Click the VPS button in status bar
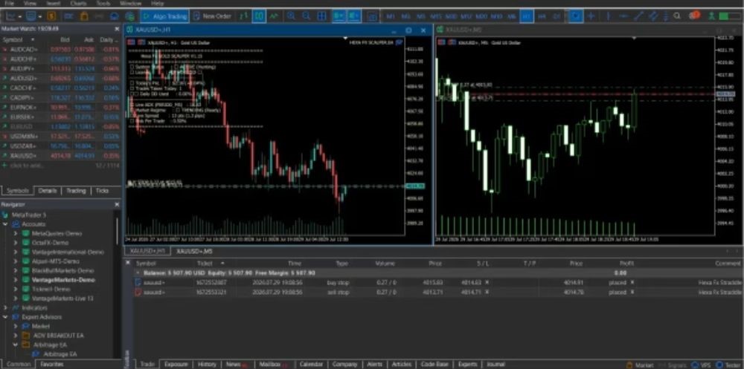744x369 pixels. pyautogui.click(x=702, y=365)
